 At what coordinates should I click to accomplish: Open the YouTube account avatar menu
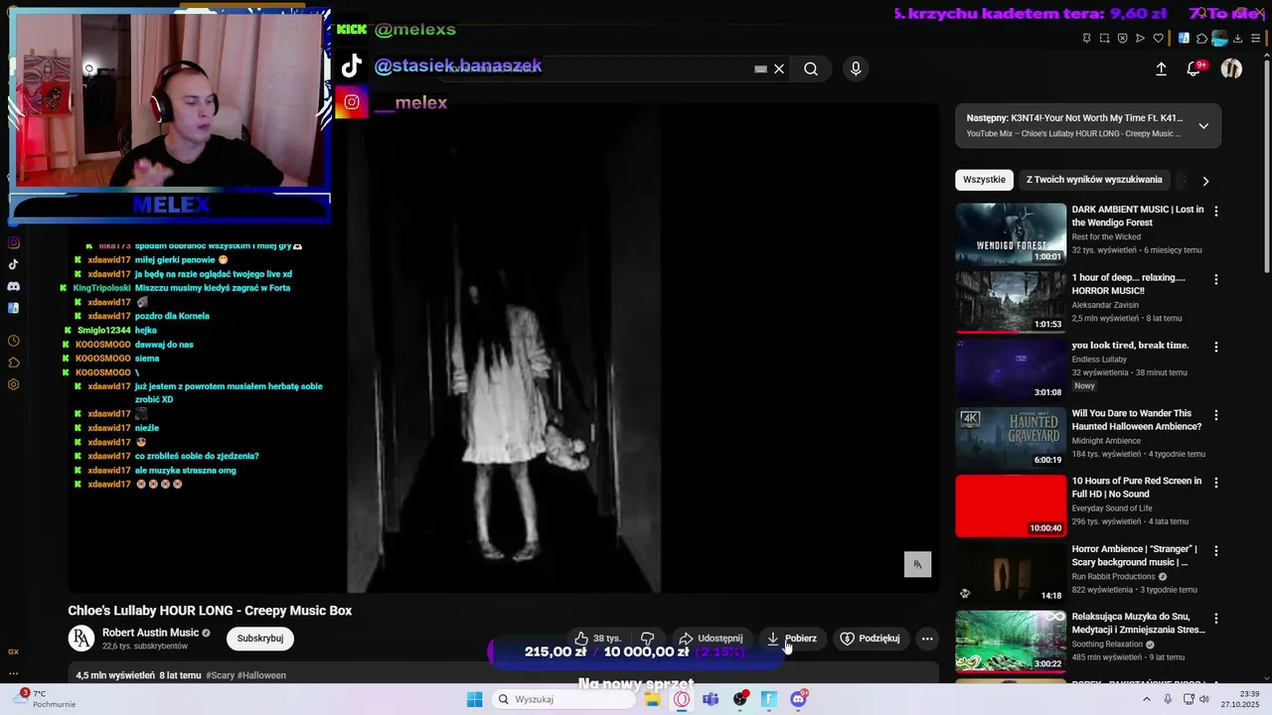pos(1231,69)
